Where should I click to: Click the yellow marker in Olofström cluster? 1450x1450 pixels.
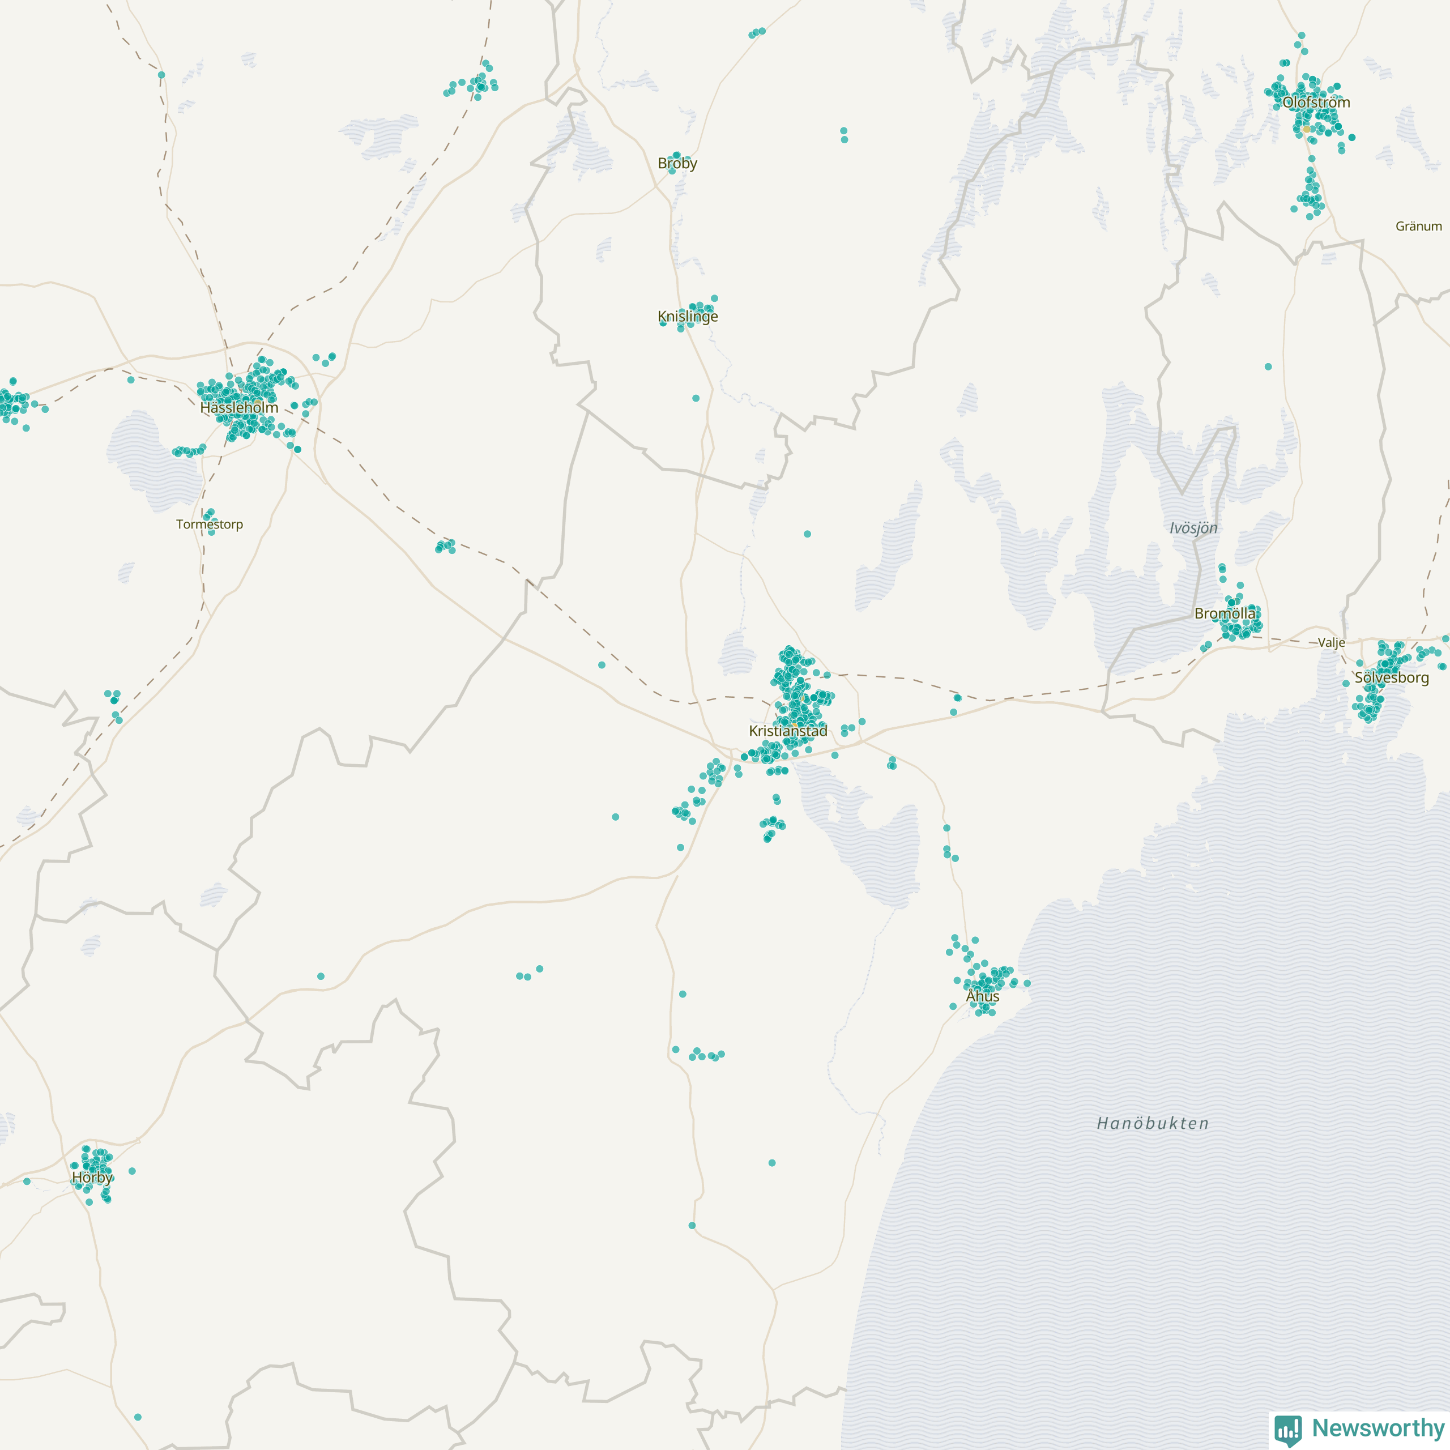click(x=1307, y=129)
